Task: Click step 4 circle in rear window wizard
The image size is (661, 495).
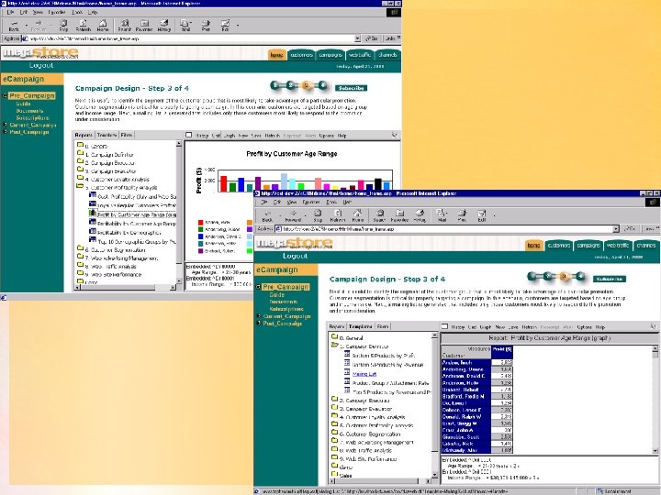Action: point(322,85)
